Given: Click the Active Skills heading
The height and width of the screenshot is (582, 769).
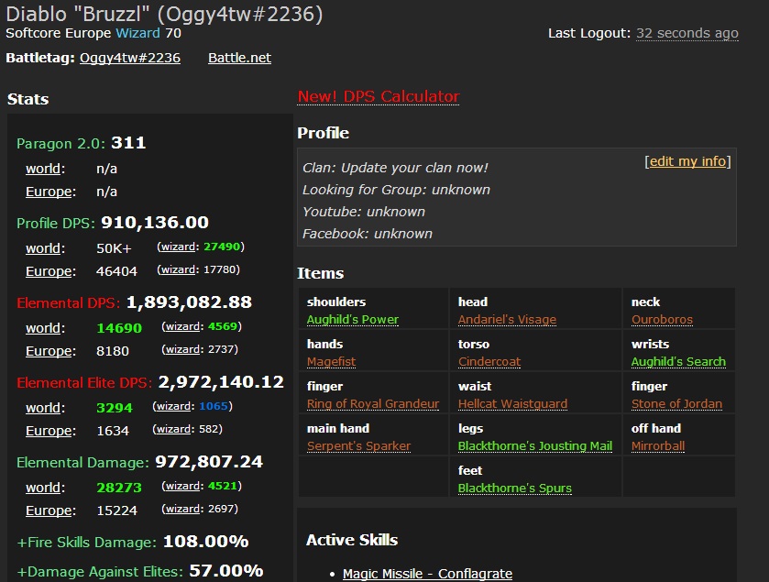Looking at the screenshot, I should (x=352, y=541).
